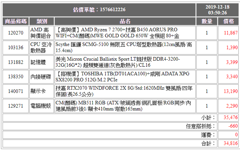Viewport: 240px width, 150px height.
Task: Click the 品名 column header
Action: (x=125, y=21)
